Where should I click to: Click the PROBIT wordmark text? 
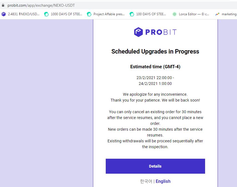pyautogui.click(x=161, y=32)
